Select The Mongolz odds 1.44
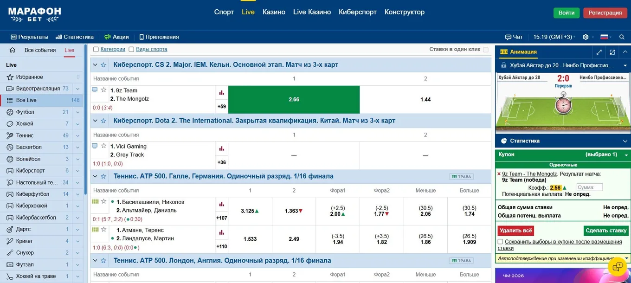The width and height of the screenshot is (631, 283). tap(425, 100)
